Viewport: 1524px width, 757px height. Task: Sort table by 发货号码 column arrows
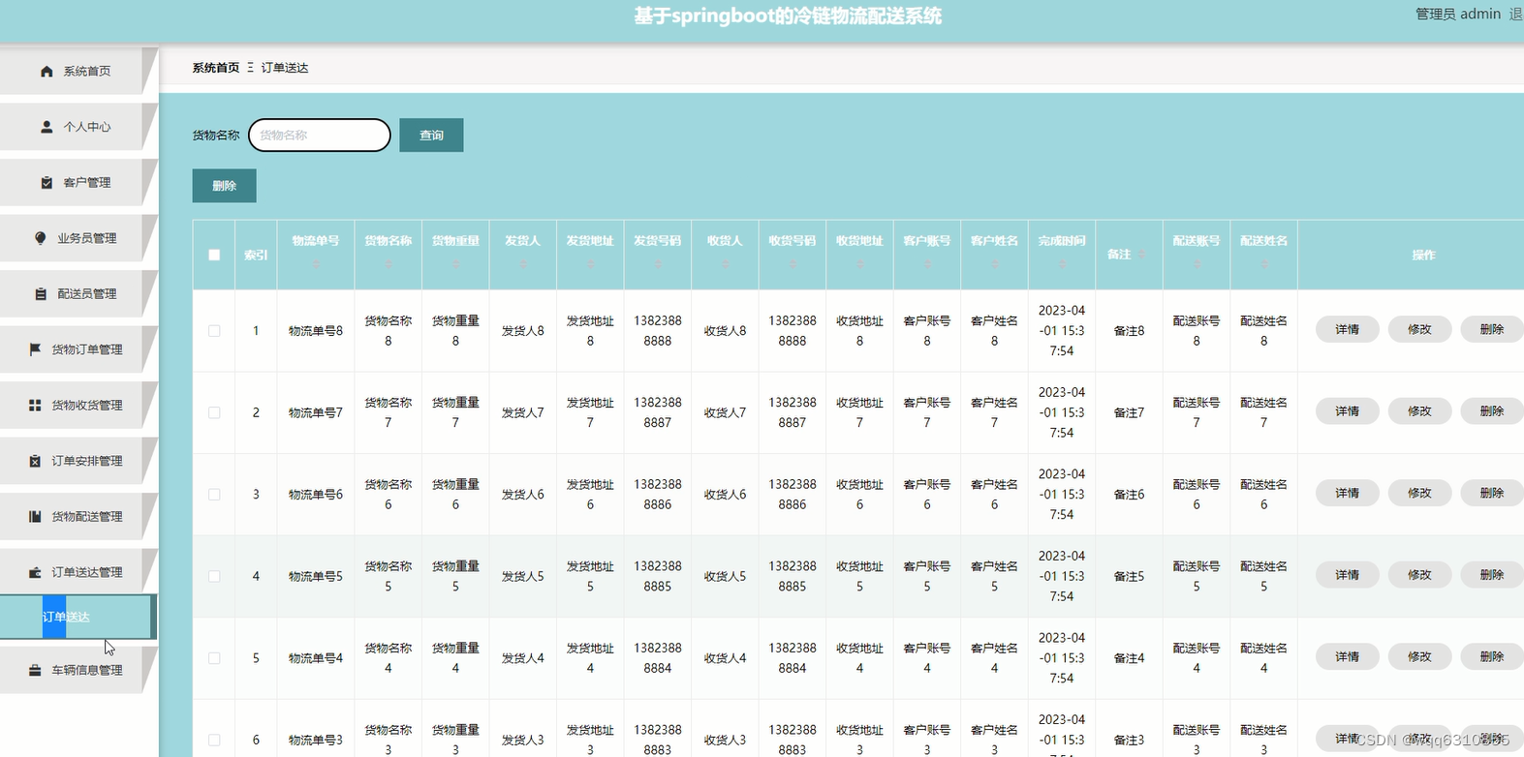click(658, 263)
